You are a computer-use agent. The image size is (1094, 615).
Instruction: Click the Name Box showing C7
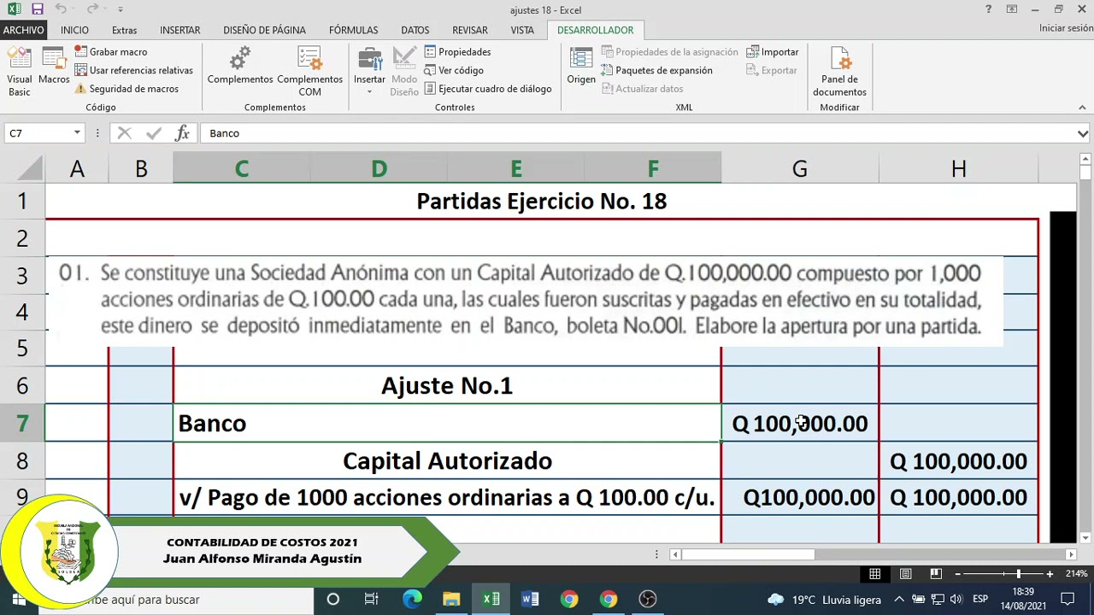tap(38, 133)
